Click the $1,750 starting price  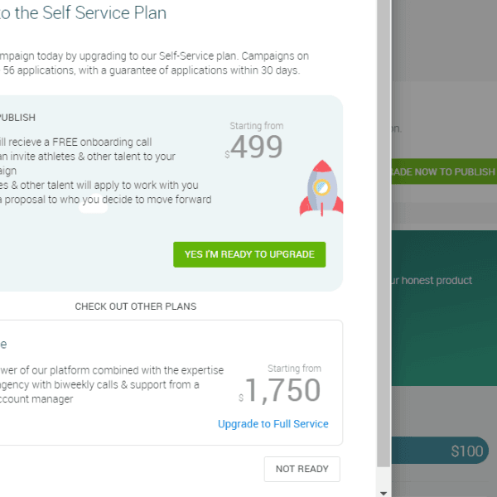[x=282, y=390]
